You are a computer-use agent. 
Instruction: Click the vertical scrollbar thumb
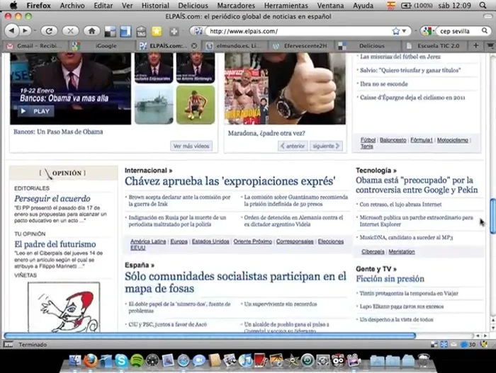(492, 216)
